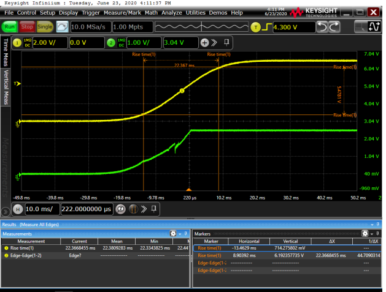Click the red Stop button
Image resolution: width=386 pixels, height=292 pixels.
[28, 27]
